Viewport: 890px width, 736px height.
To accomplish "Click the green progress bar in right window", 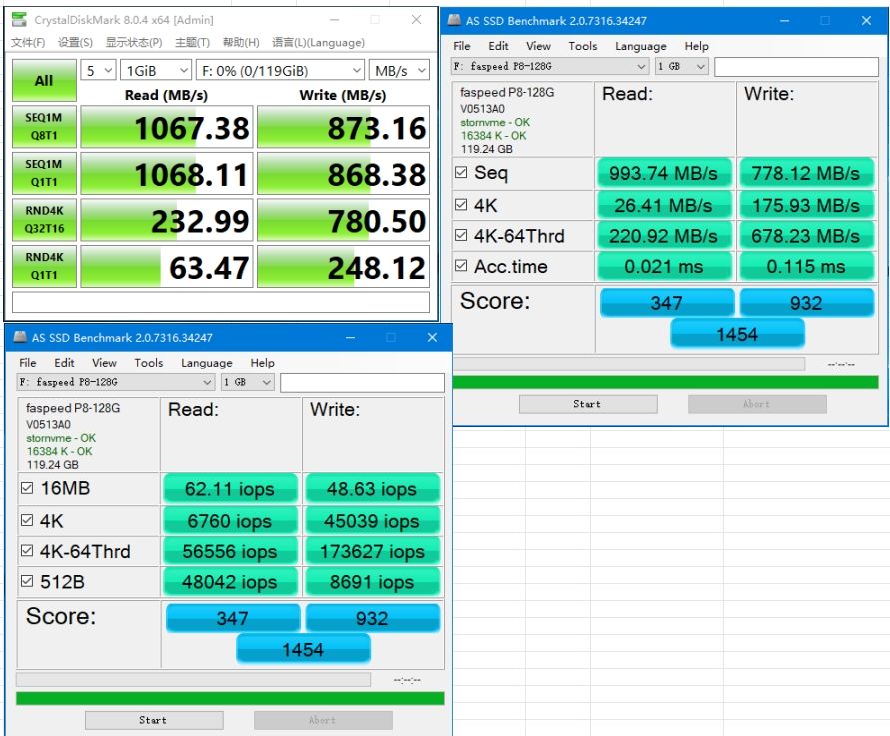I will tap(665, 382).
